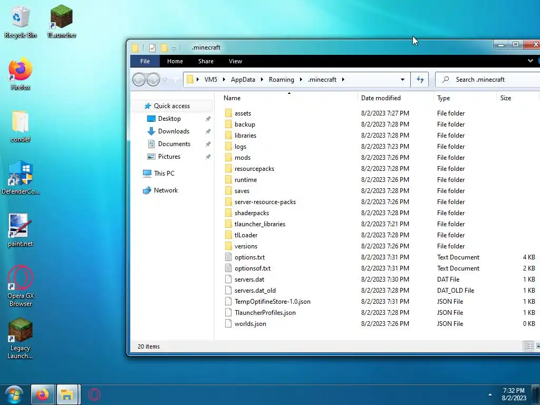
Task: Open the DefenderControl desktop shortcut
Action: tap(21, 178)
